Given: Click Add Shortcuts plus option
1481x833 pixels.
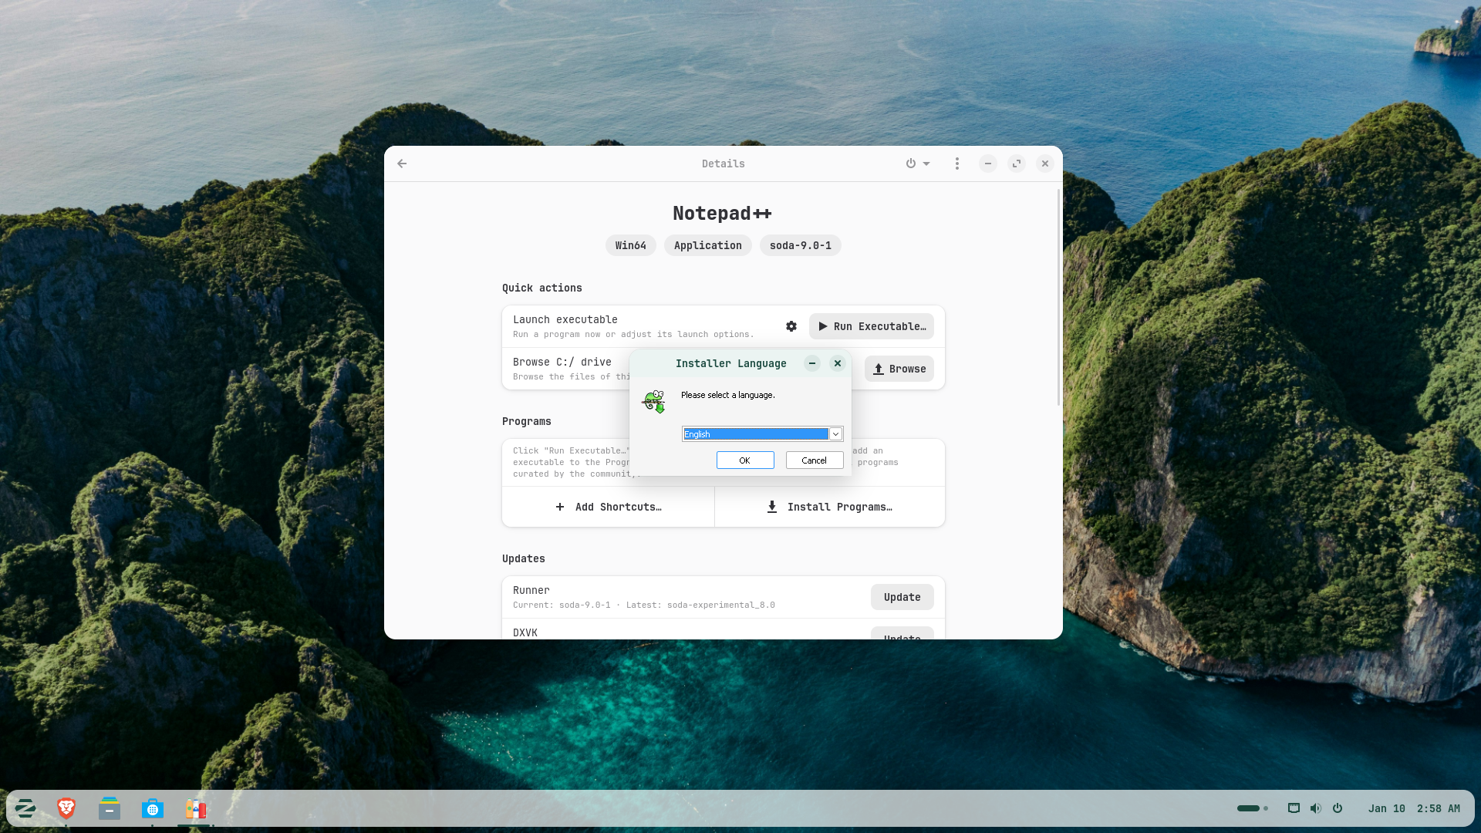Looking at the screenshot, I should pos(608,507).
